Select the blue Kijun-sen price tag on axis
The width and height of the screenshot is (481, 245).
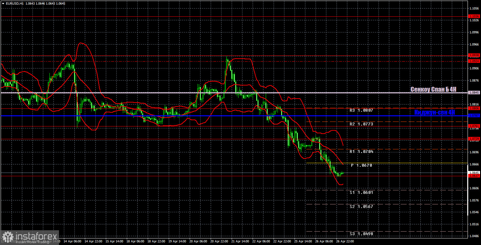coord(474,115)
